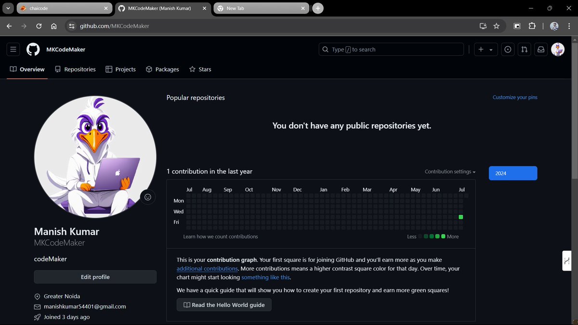This screenshot has height=325, width=578.
Task: Click the browser home icon
Action: pyautogui.click(x=53, y=26)
